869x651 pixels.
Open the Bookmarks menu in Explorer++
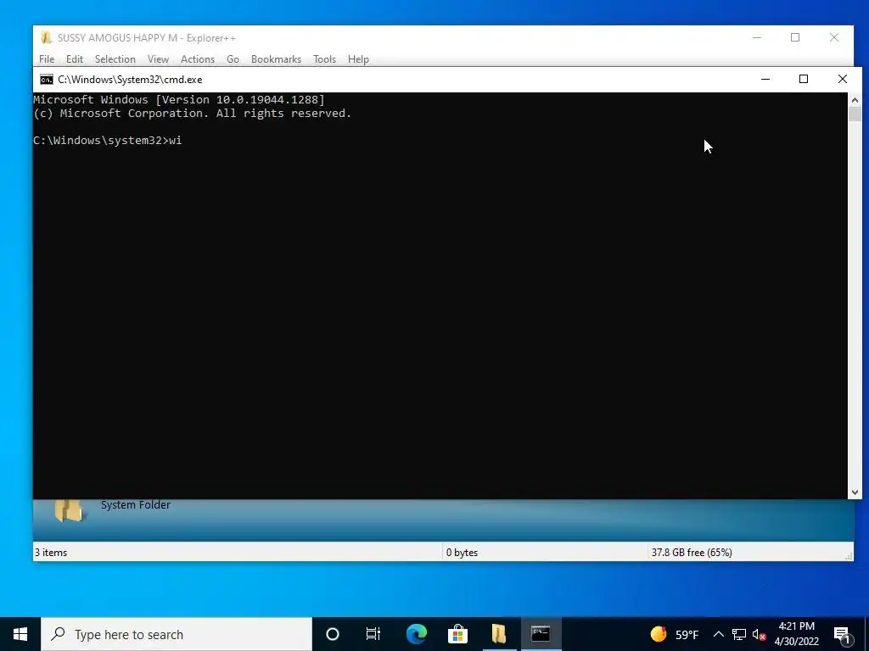[276, 59]
